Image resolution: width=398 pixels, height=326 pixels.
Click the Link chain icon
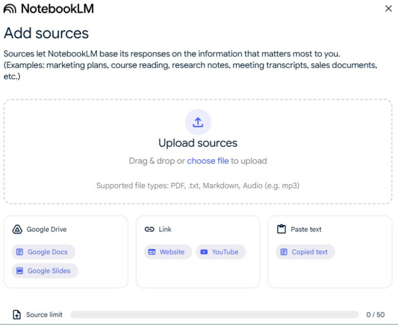[x=149, y=230]
